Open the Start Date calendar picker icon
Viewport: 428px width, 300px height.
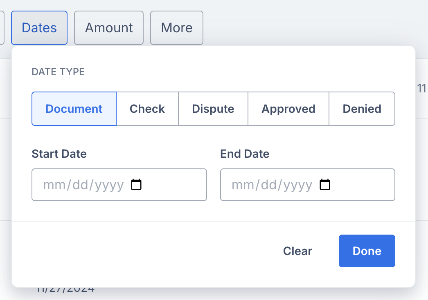136,185
